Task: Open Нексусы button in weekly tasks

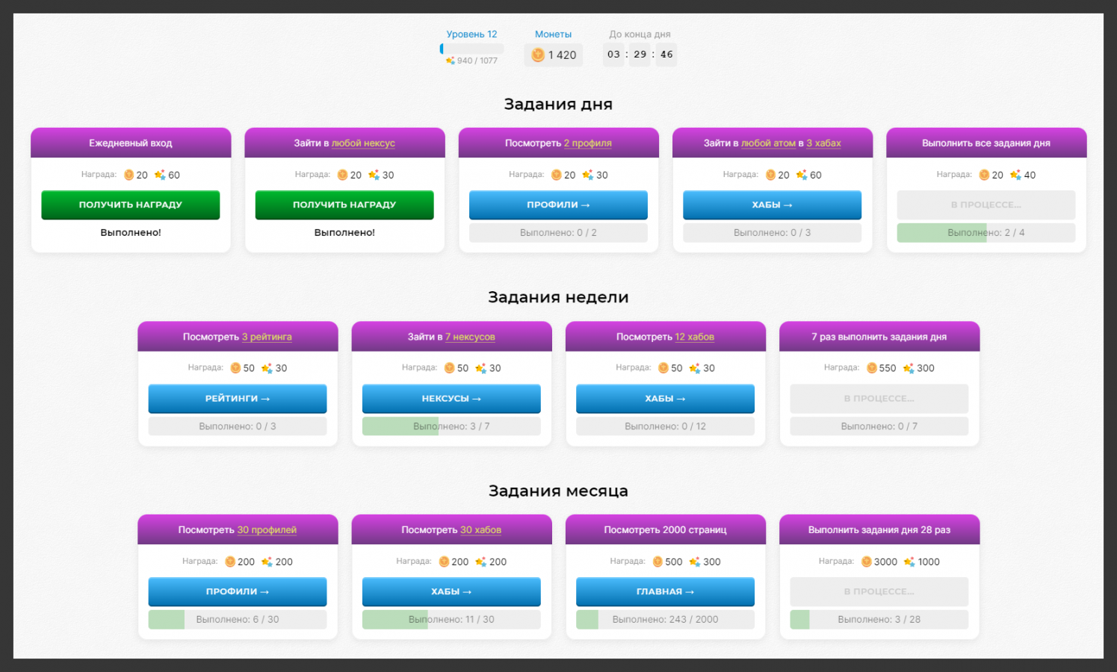Action: [x=451, y=399]
